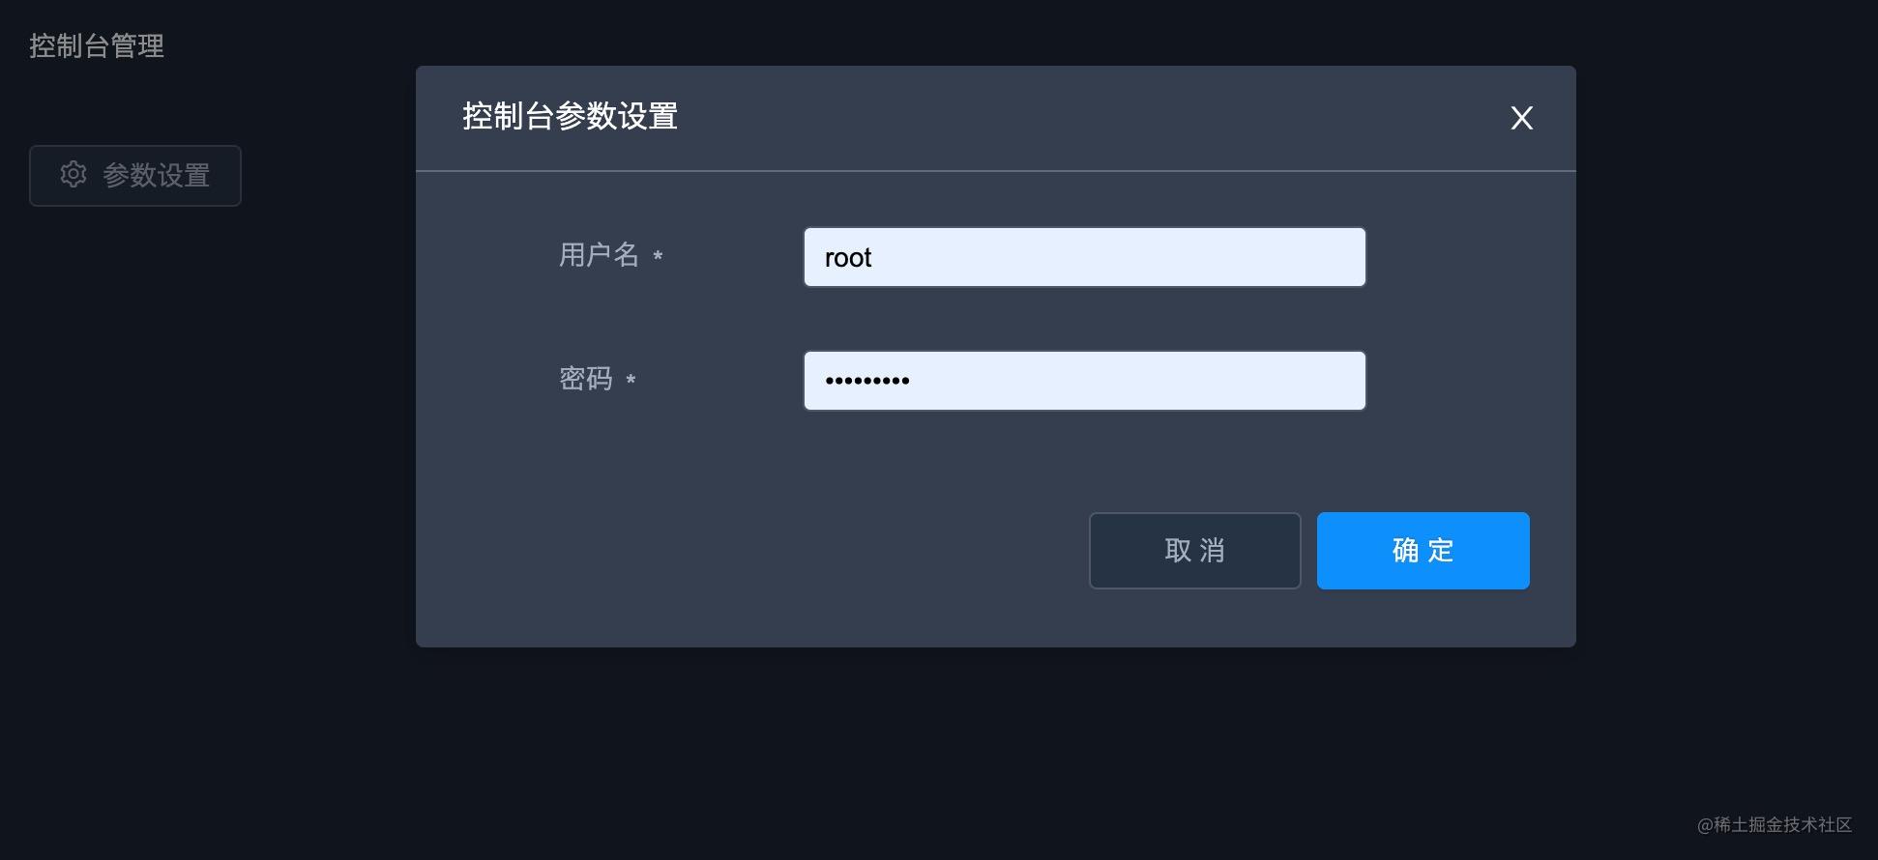1878x860 pixels.
Task: Click the X icon to dismiss the dialog
Action: coord(1521,118)
